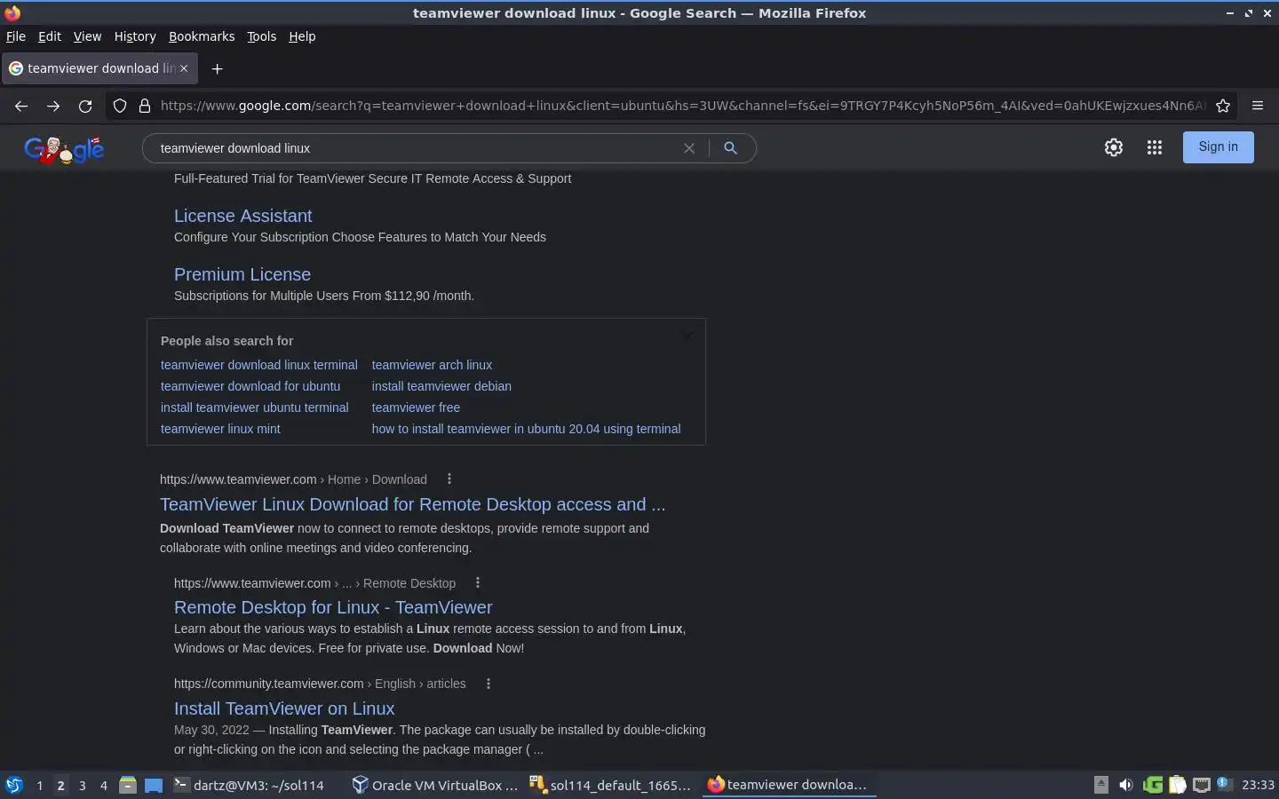Open the Help menu
The width and height of the screenshot is (1279, 799).
pyautogui.click(x=302, y=36)
